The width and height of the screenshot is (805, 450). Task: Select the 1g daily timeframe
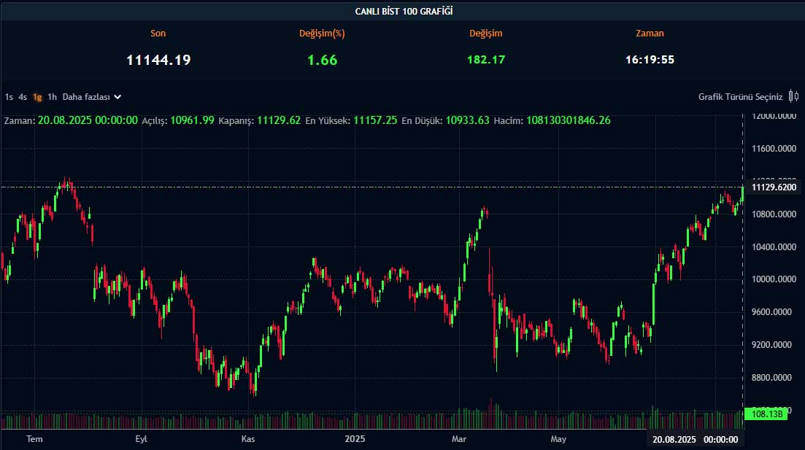[x=37, y=97]
